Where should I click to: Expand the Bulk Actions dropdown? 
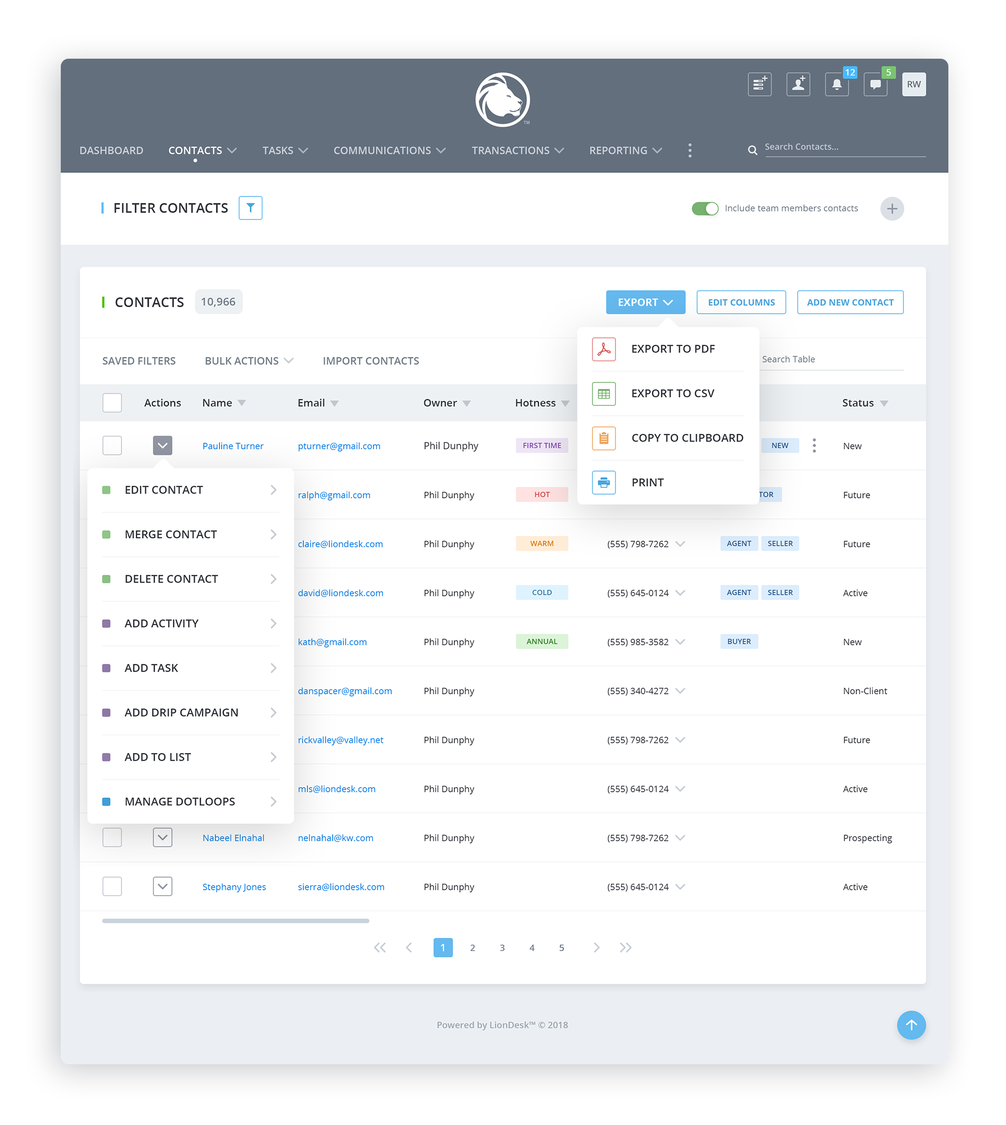248,361
